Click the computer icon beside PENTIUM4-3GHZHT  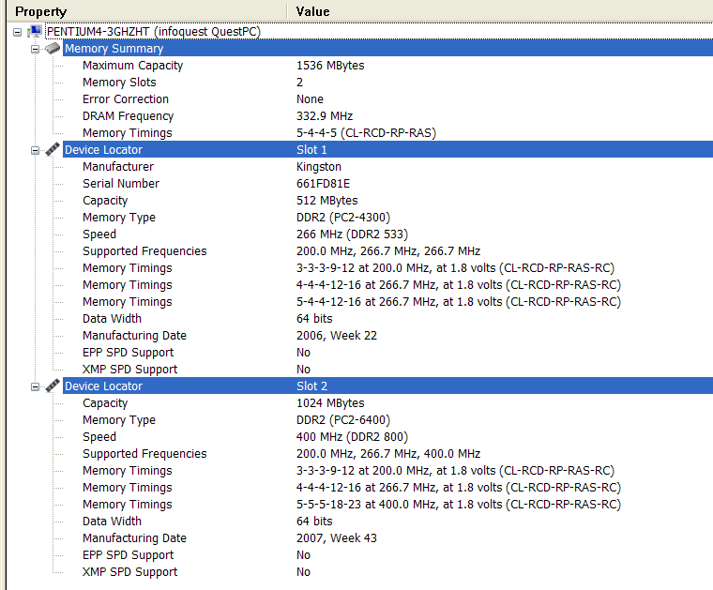pyautogui.click(x=35, y=31)
